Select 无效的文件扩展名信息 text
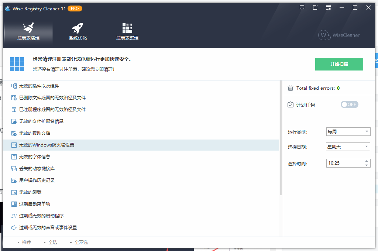The height and width of the screenshot is (251, 378). pos(41,121)
